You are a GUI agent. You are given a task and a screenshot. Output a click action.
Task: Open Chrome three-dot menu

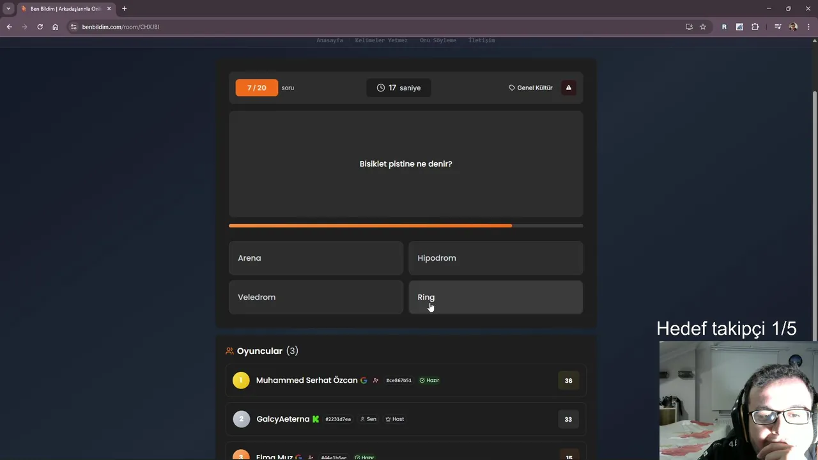click(x=809, y=27)
